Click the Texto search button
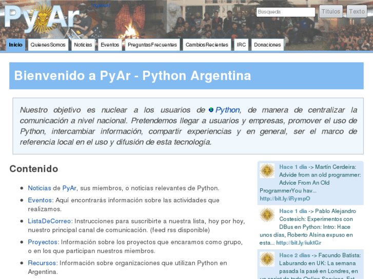The image size is (373, 279). coord(357,11)
